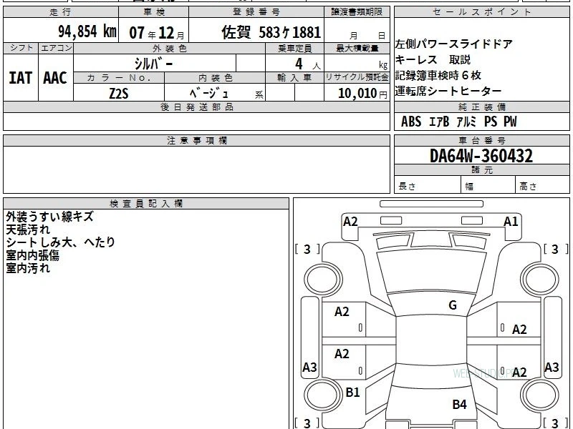Select the "B1" damage mark on diagram
Image resolution: width=573 pixels, height=429 pixels.
[352, 393]
